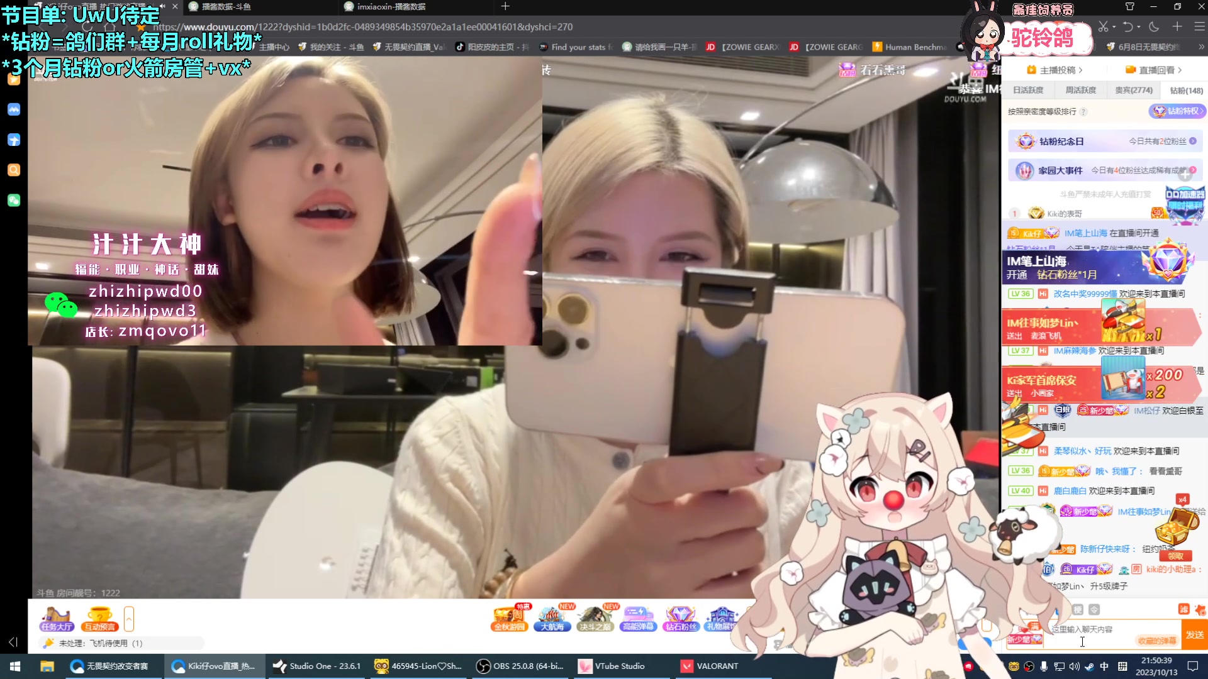Click the 发送 send button
The image size is (1208, 679).
click(x=1195, y=635)
